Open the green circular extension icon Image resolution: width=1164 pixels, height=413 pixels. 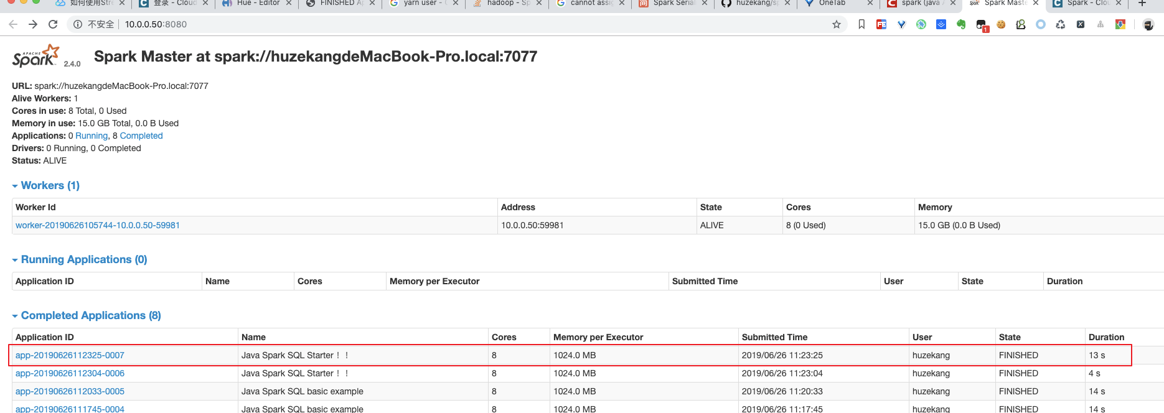click(921, 24)
